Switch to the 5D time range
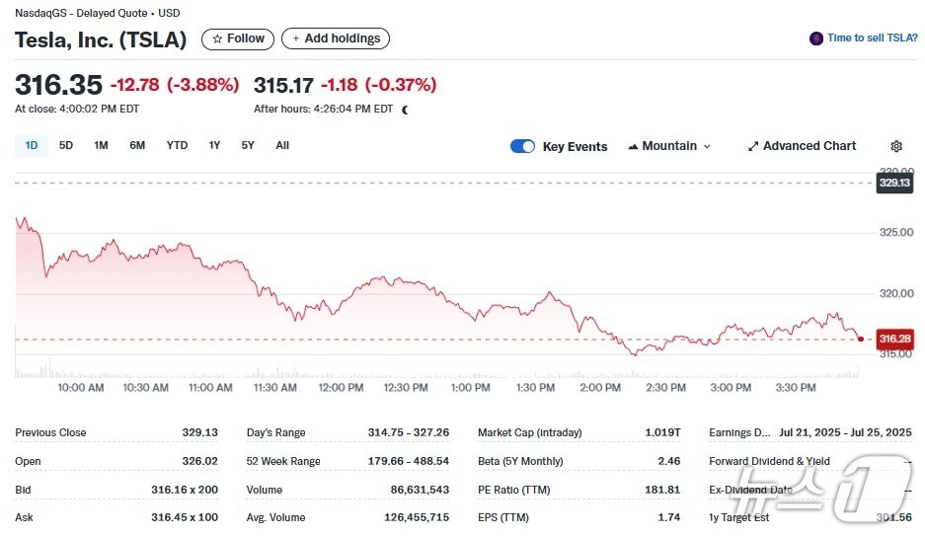This screenshot has height=536, width=925. (66, 146)
